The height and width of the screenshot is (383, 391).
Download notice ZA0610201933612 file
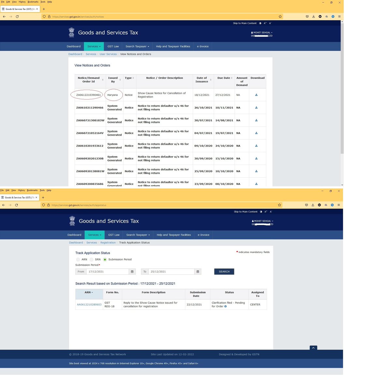(256, 146)
